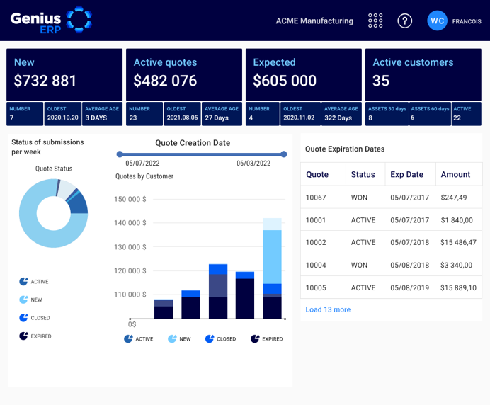Click exp date 05/08/2019 cell
The height and width of the screenshot is (405, 490).
tap(410, 287)
